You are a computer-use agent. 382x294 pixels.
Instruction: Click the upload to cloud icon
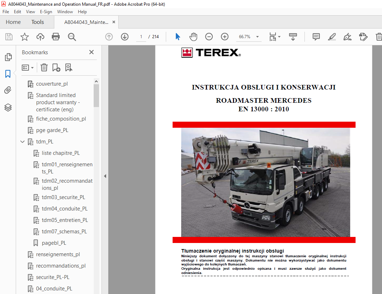(40, 37)
